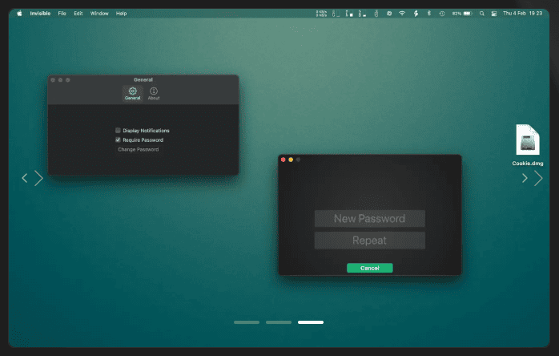Switch to the About tab
The height and width of the screenshot is (356, 559).
(x=154, y=94)
